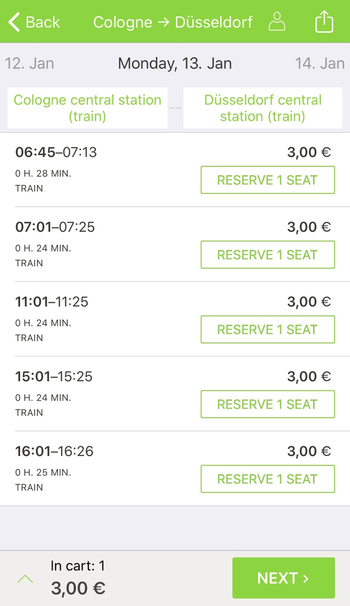Select Monday, 13. Jan date label
Screen dimensions: 350x606
[x=175, y=64]
